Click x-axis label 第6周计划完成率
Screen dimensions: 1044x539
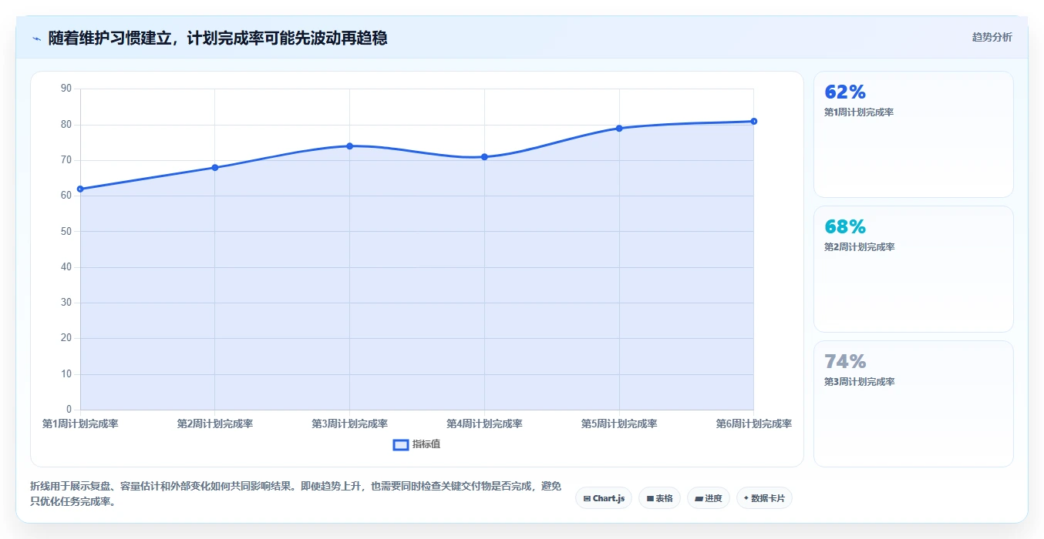click(x=753, y=424)
